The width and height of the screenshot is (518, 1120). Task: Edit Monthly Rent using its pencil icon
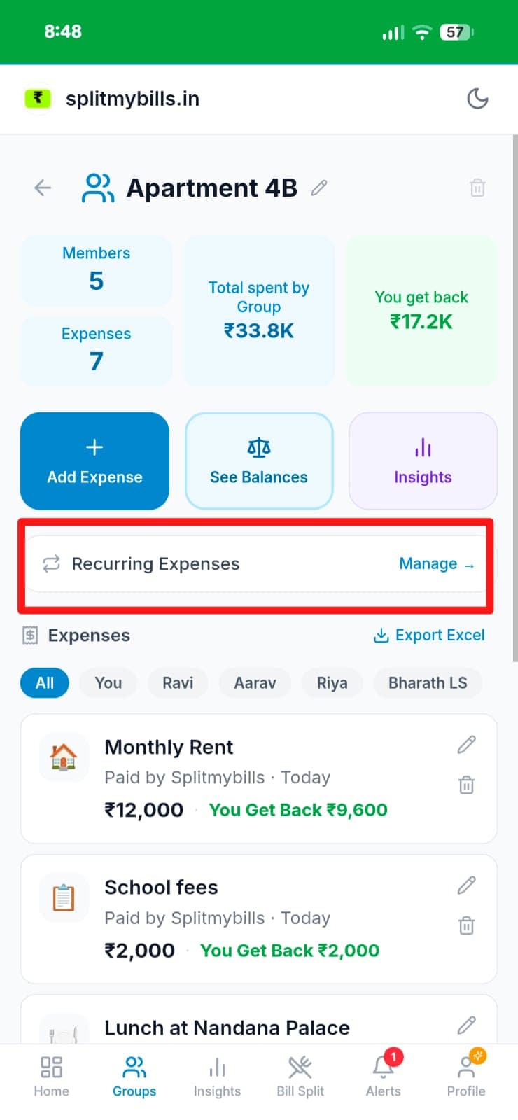pyautogui.click(x=466, y=745)
